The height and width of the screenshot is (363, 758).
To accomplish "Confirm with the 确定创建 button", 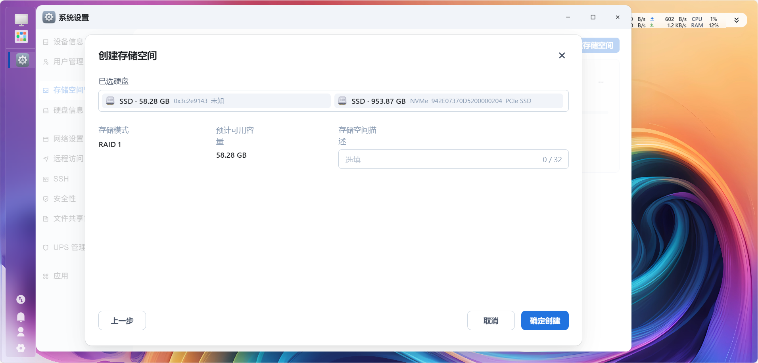I will click(545, 321).
